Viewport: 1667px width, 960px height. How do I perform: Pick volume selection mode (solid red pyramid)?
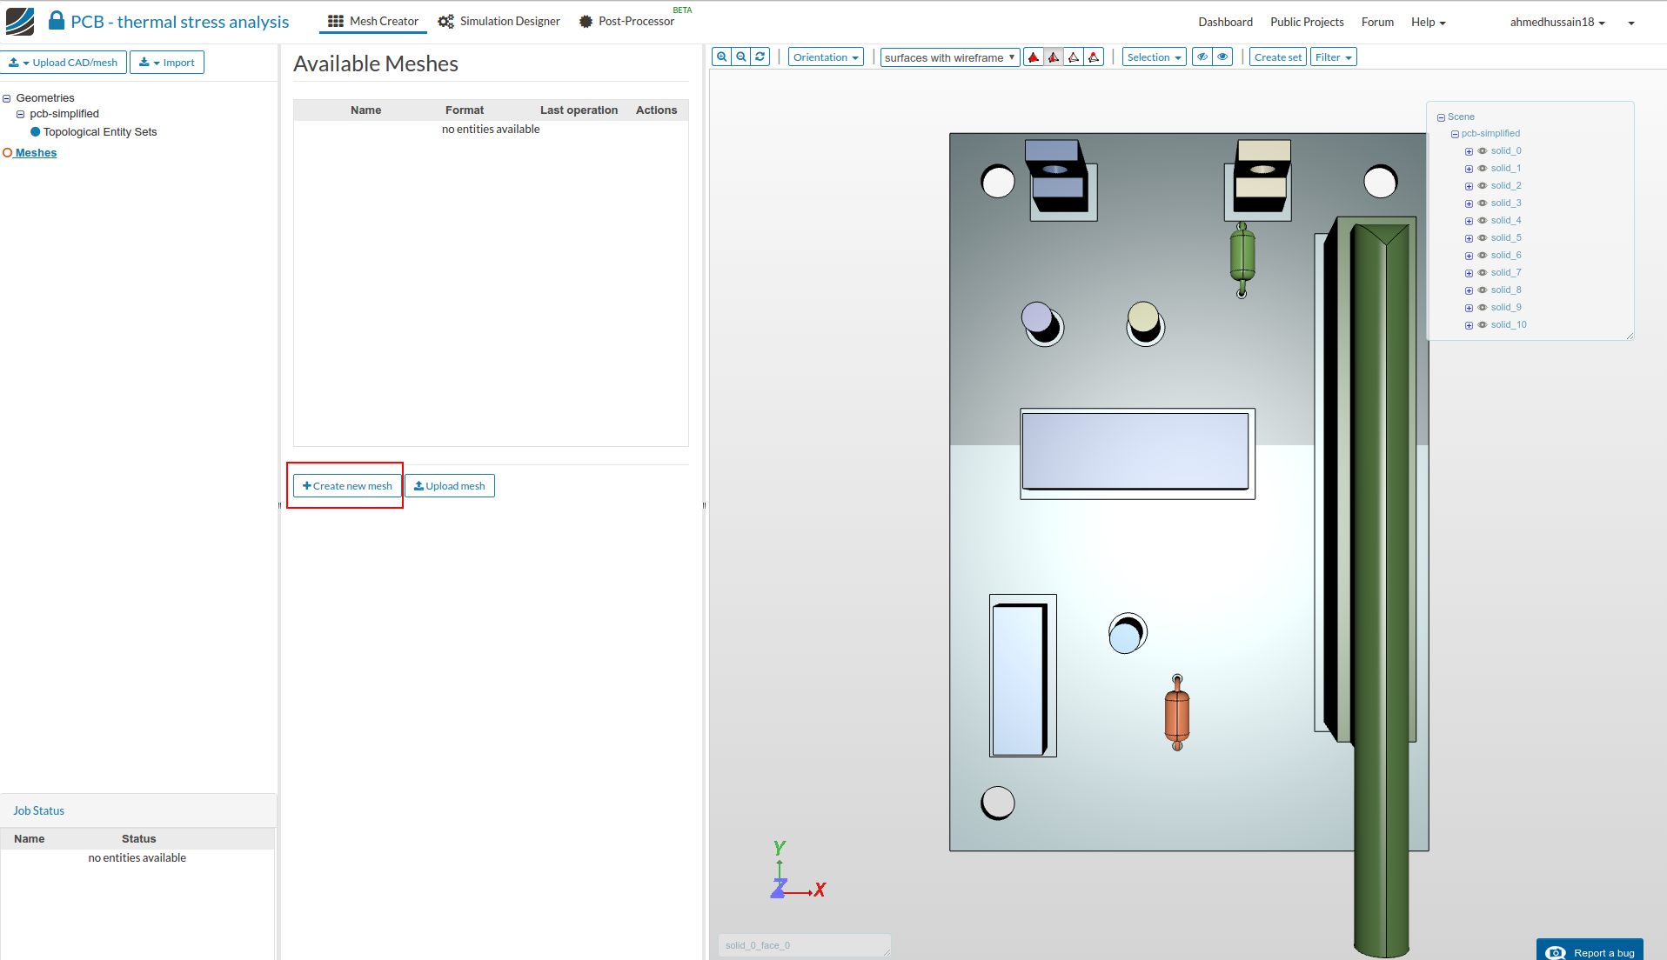point(1034,57)
